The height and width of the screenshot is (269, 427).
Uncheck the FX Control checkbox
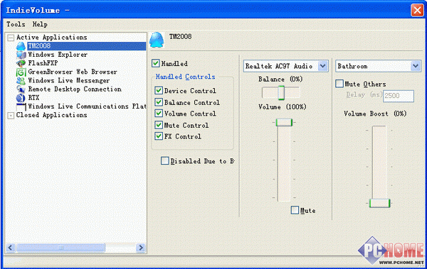[x=159, y=136]
